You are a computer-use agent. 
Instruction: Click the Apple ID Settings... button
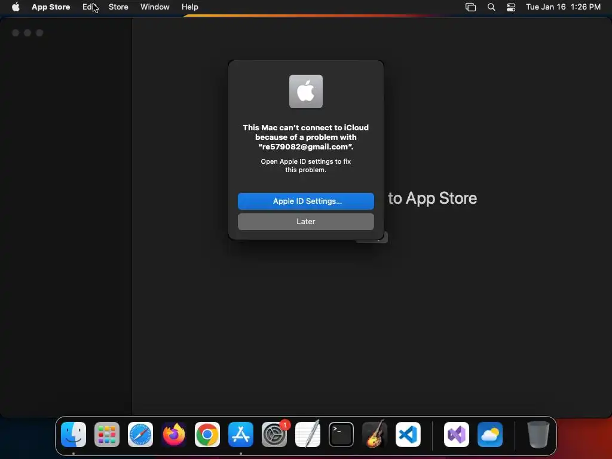[306, 201]
